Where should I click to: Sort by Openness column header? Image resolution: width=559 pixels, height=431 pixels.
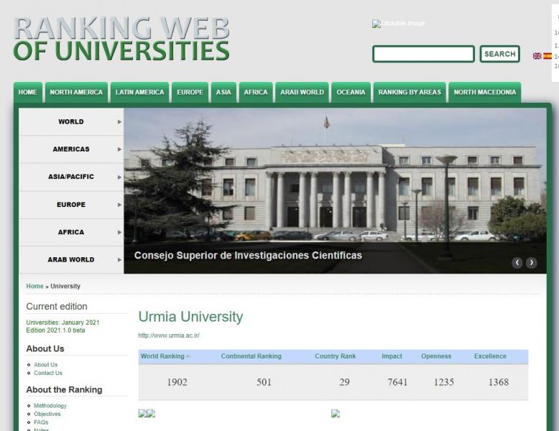[436, 356]
